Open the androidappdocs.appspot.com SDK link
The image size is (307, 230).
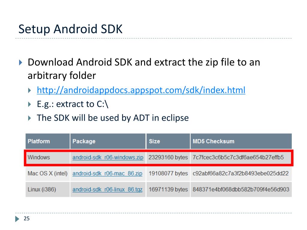141,90
